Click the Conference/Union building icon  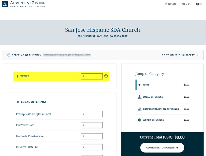pos(139,109)
